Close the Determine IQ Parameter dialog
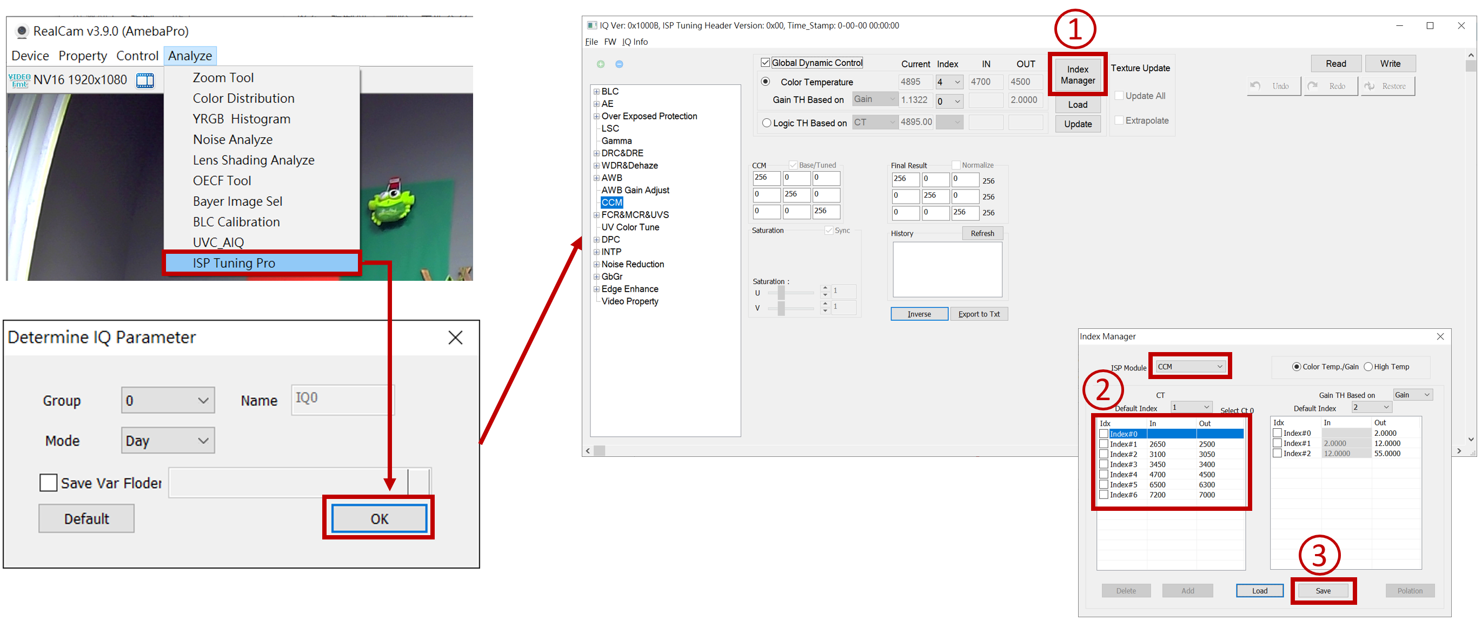 [x=455, y=338]
